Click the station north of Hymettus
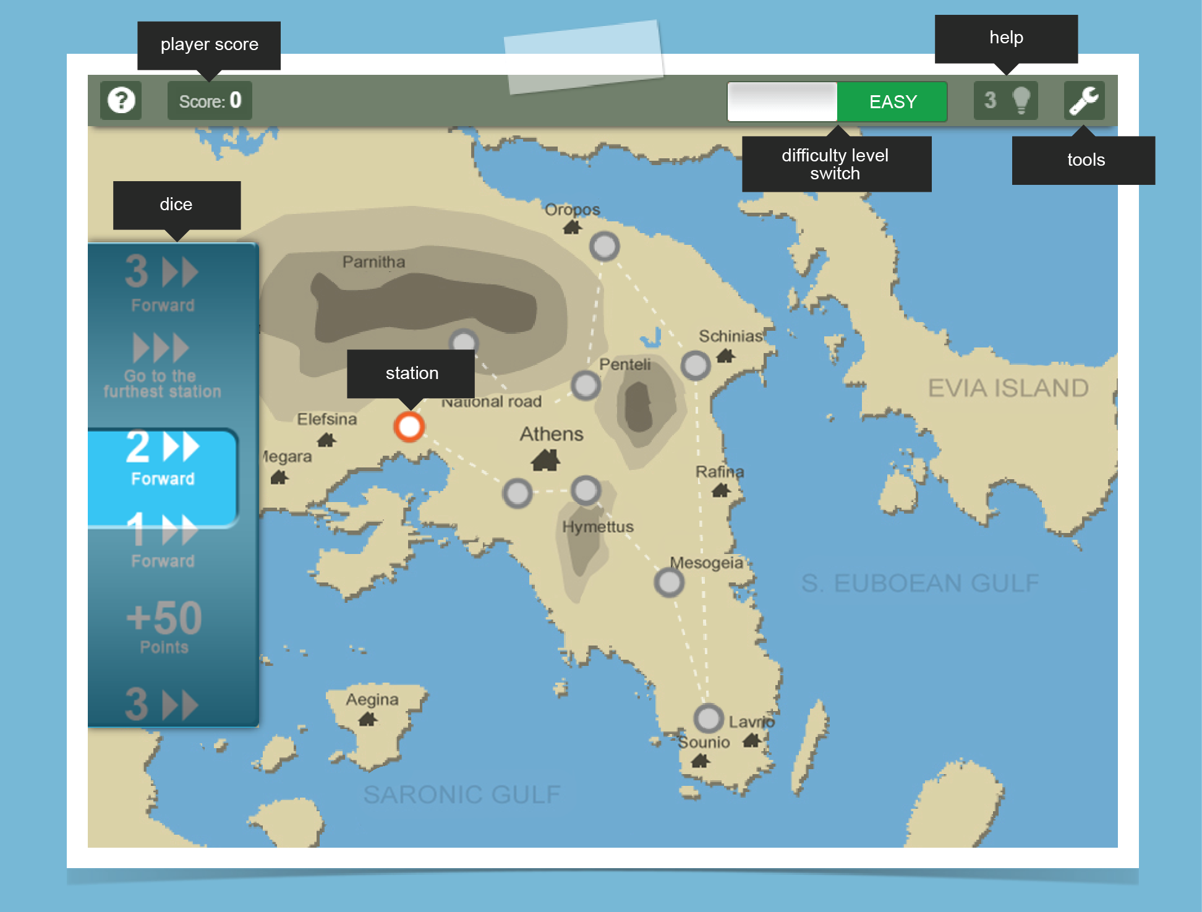The image size is (1202, 912). pyautogui.click(x=586, y=491)
